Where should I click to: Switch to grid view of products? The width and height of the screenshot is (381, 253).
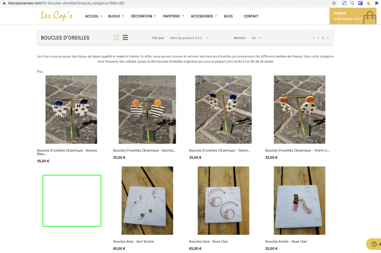(116, 38)
